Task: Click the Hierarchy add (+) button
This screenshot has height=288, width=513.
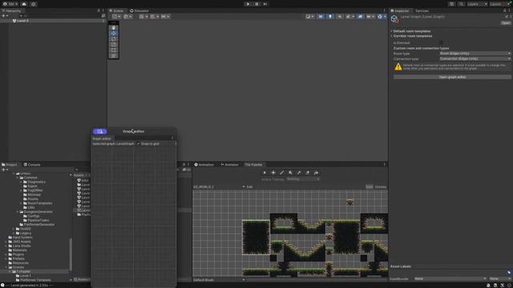Action: coord(5,16)
